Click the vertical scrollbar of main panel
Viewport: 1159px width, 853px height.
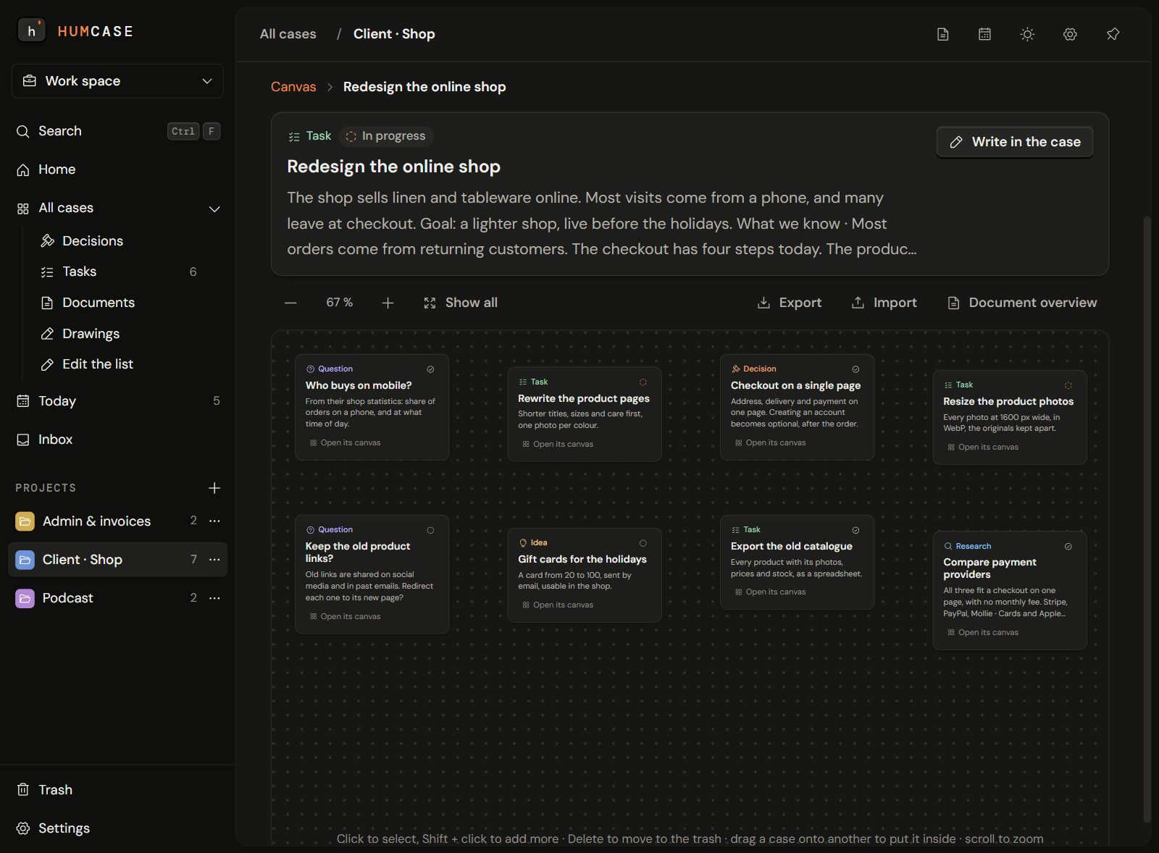[x=1147, y=518]
